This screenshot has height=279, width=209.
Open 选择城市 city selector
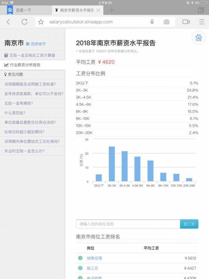36,44
